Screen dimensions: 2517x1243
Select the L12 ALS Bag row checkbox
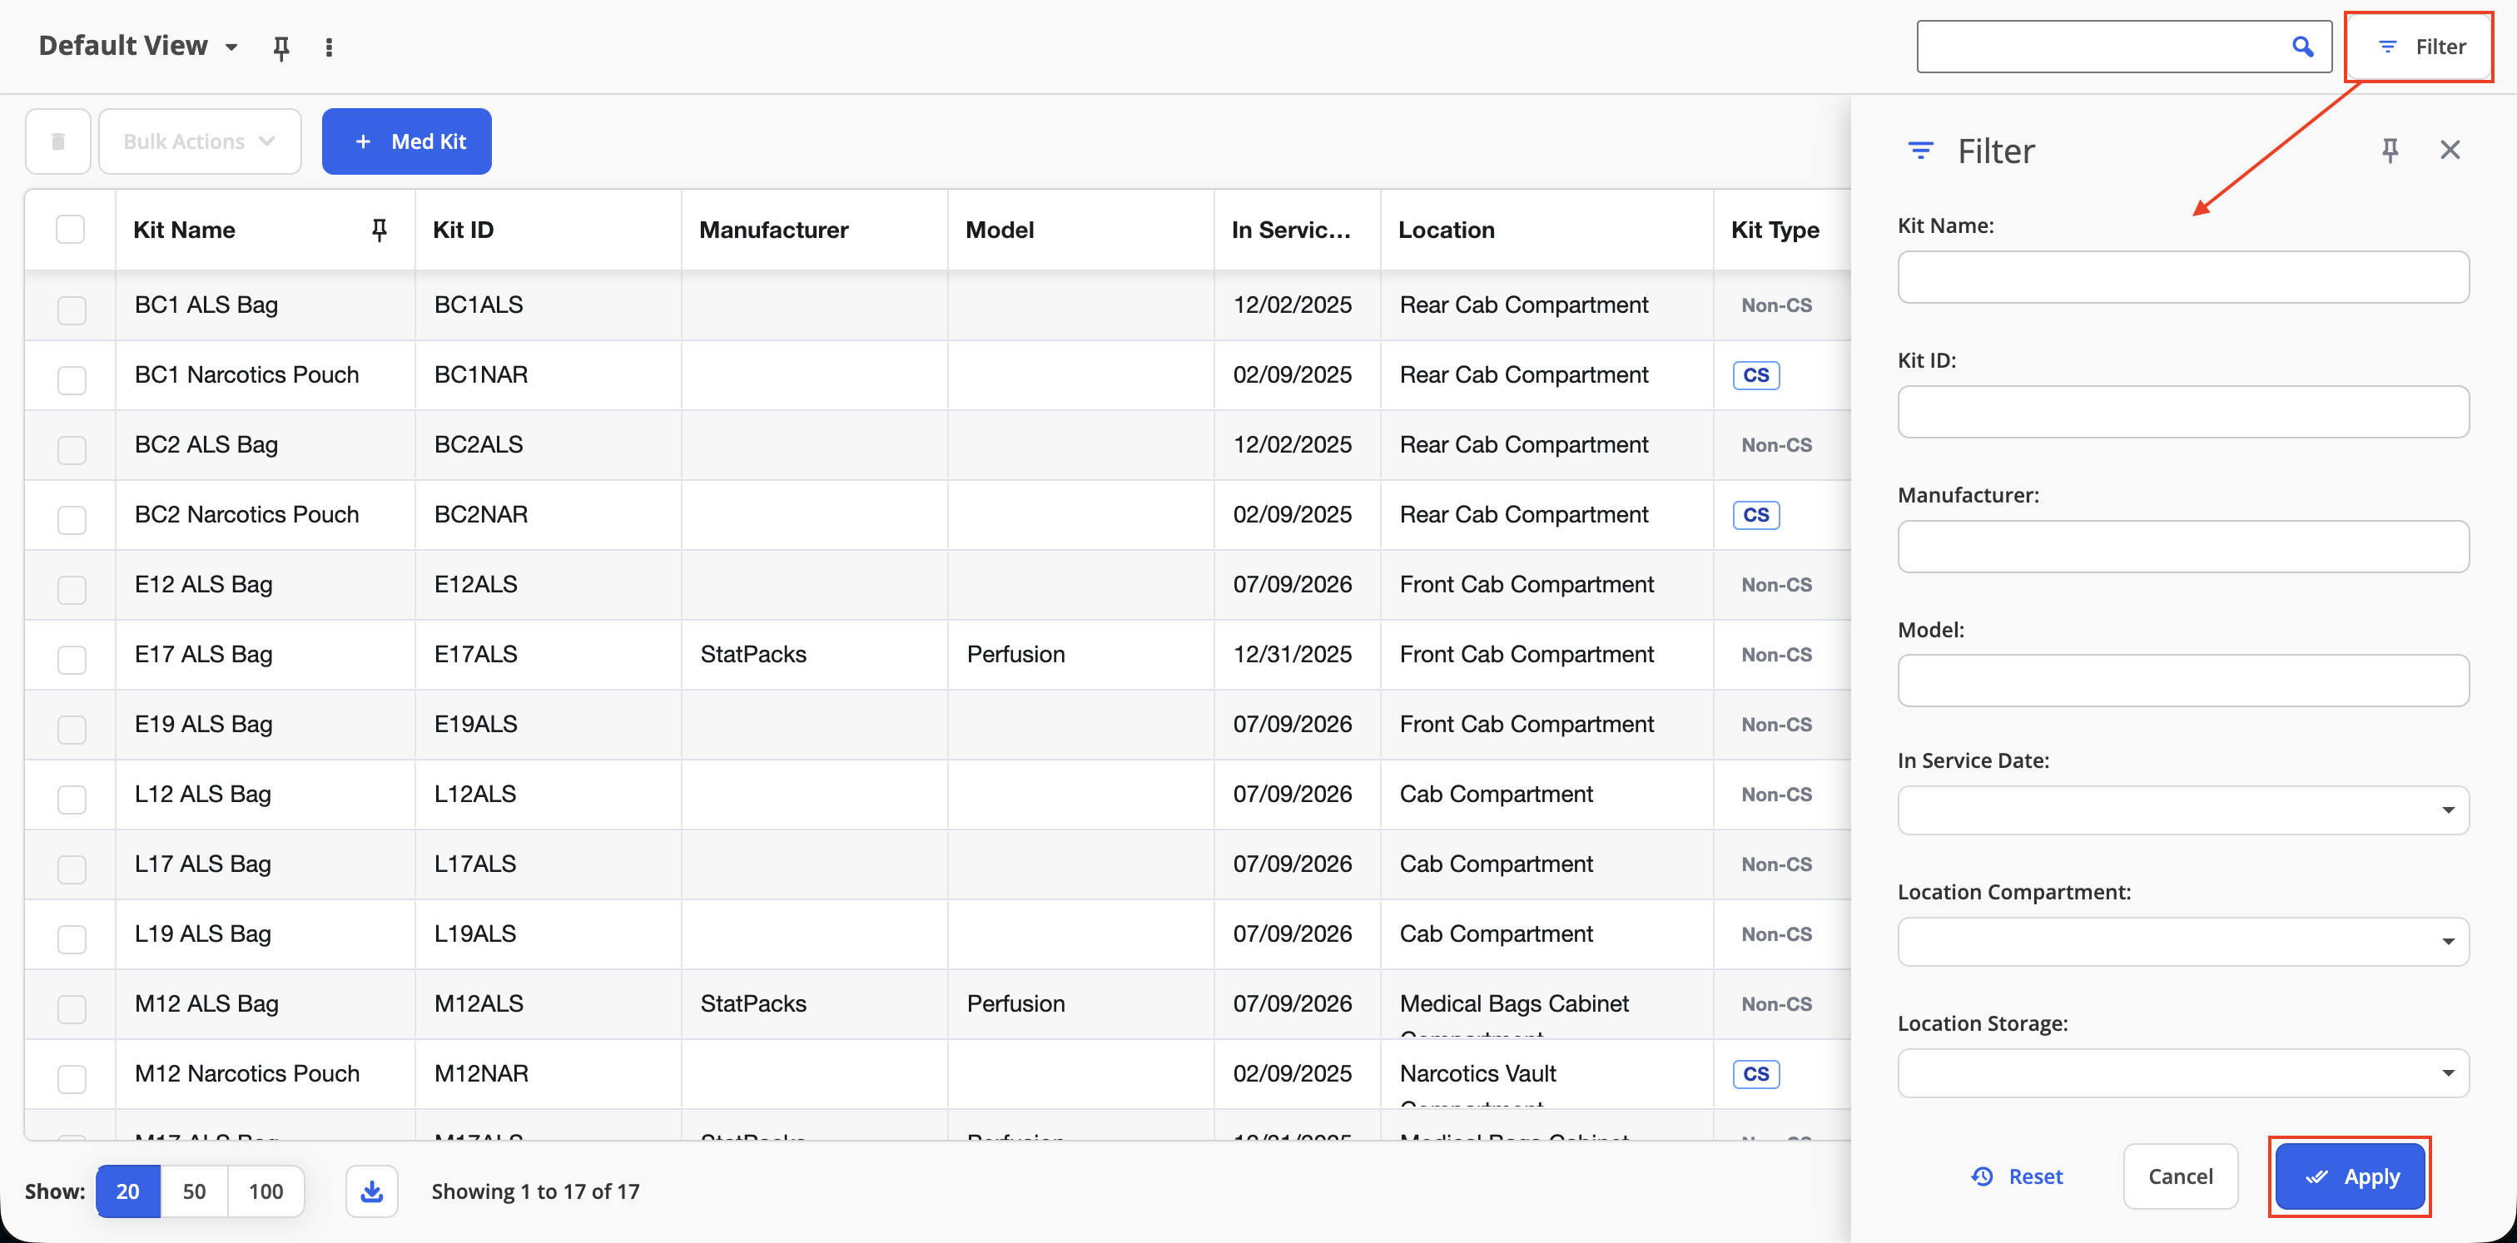(72, 799)
